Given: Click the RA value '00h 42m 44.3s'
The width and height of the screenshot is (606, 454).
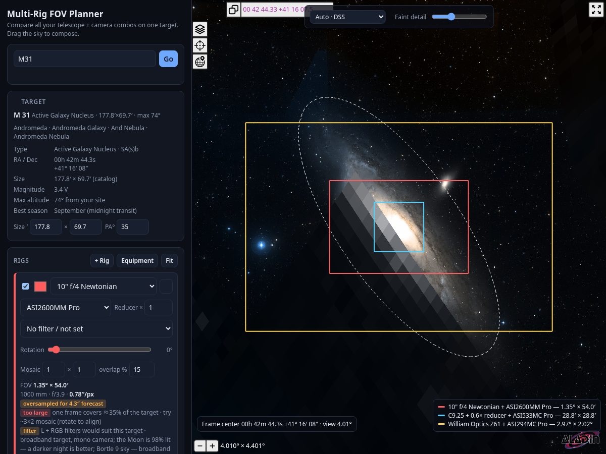Looking at the screenshot, I should (x=75, y=159).
